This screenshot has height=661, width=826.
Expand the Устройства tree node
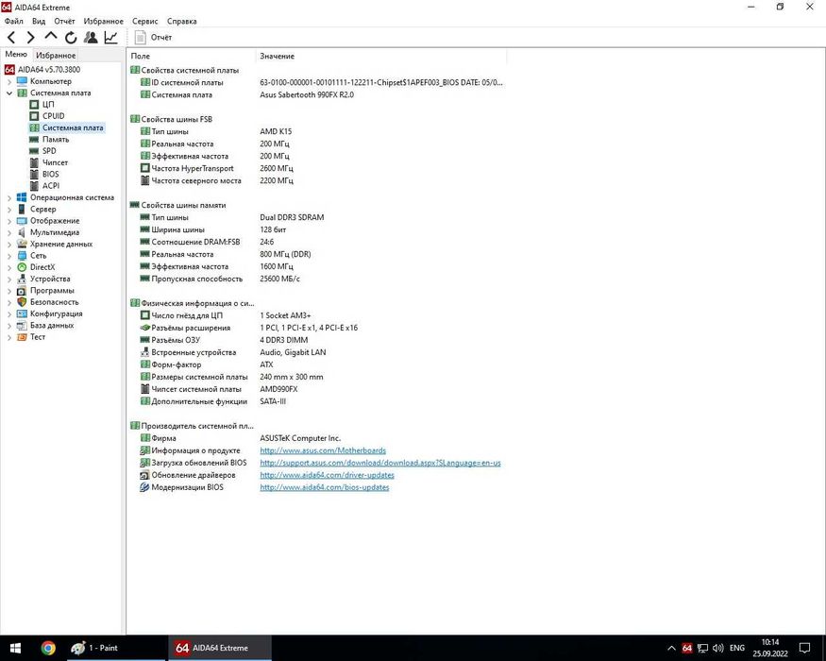pyautogui.click(x=8, y=279)
